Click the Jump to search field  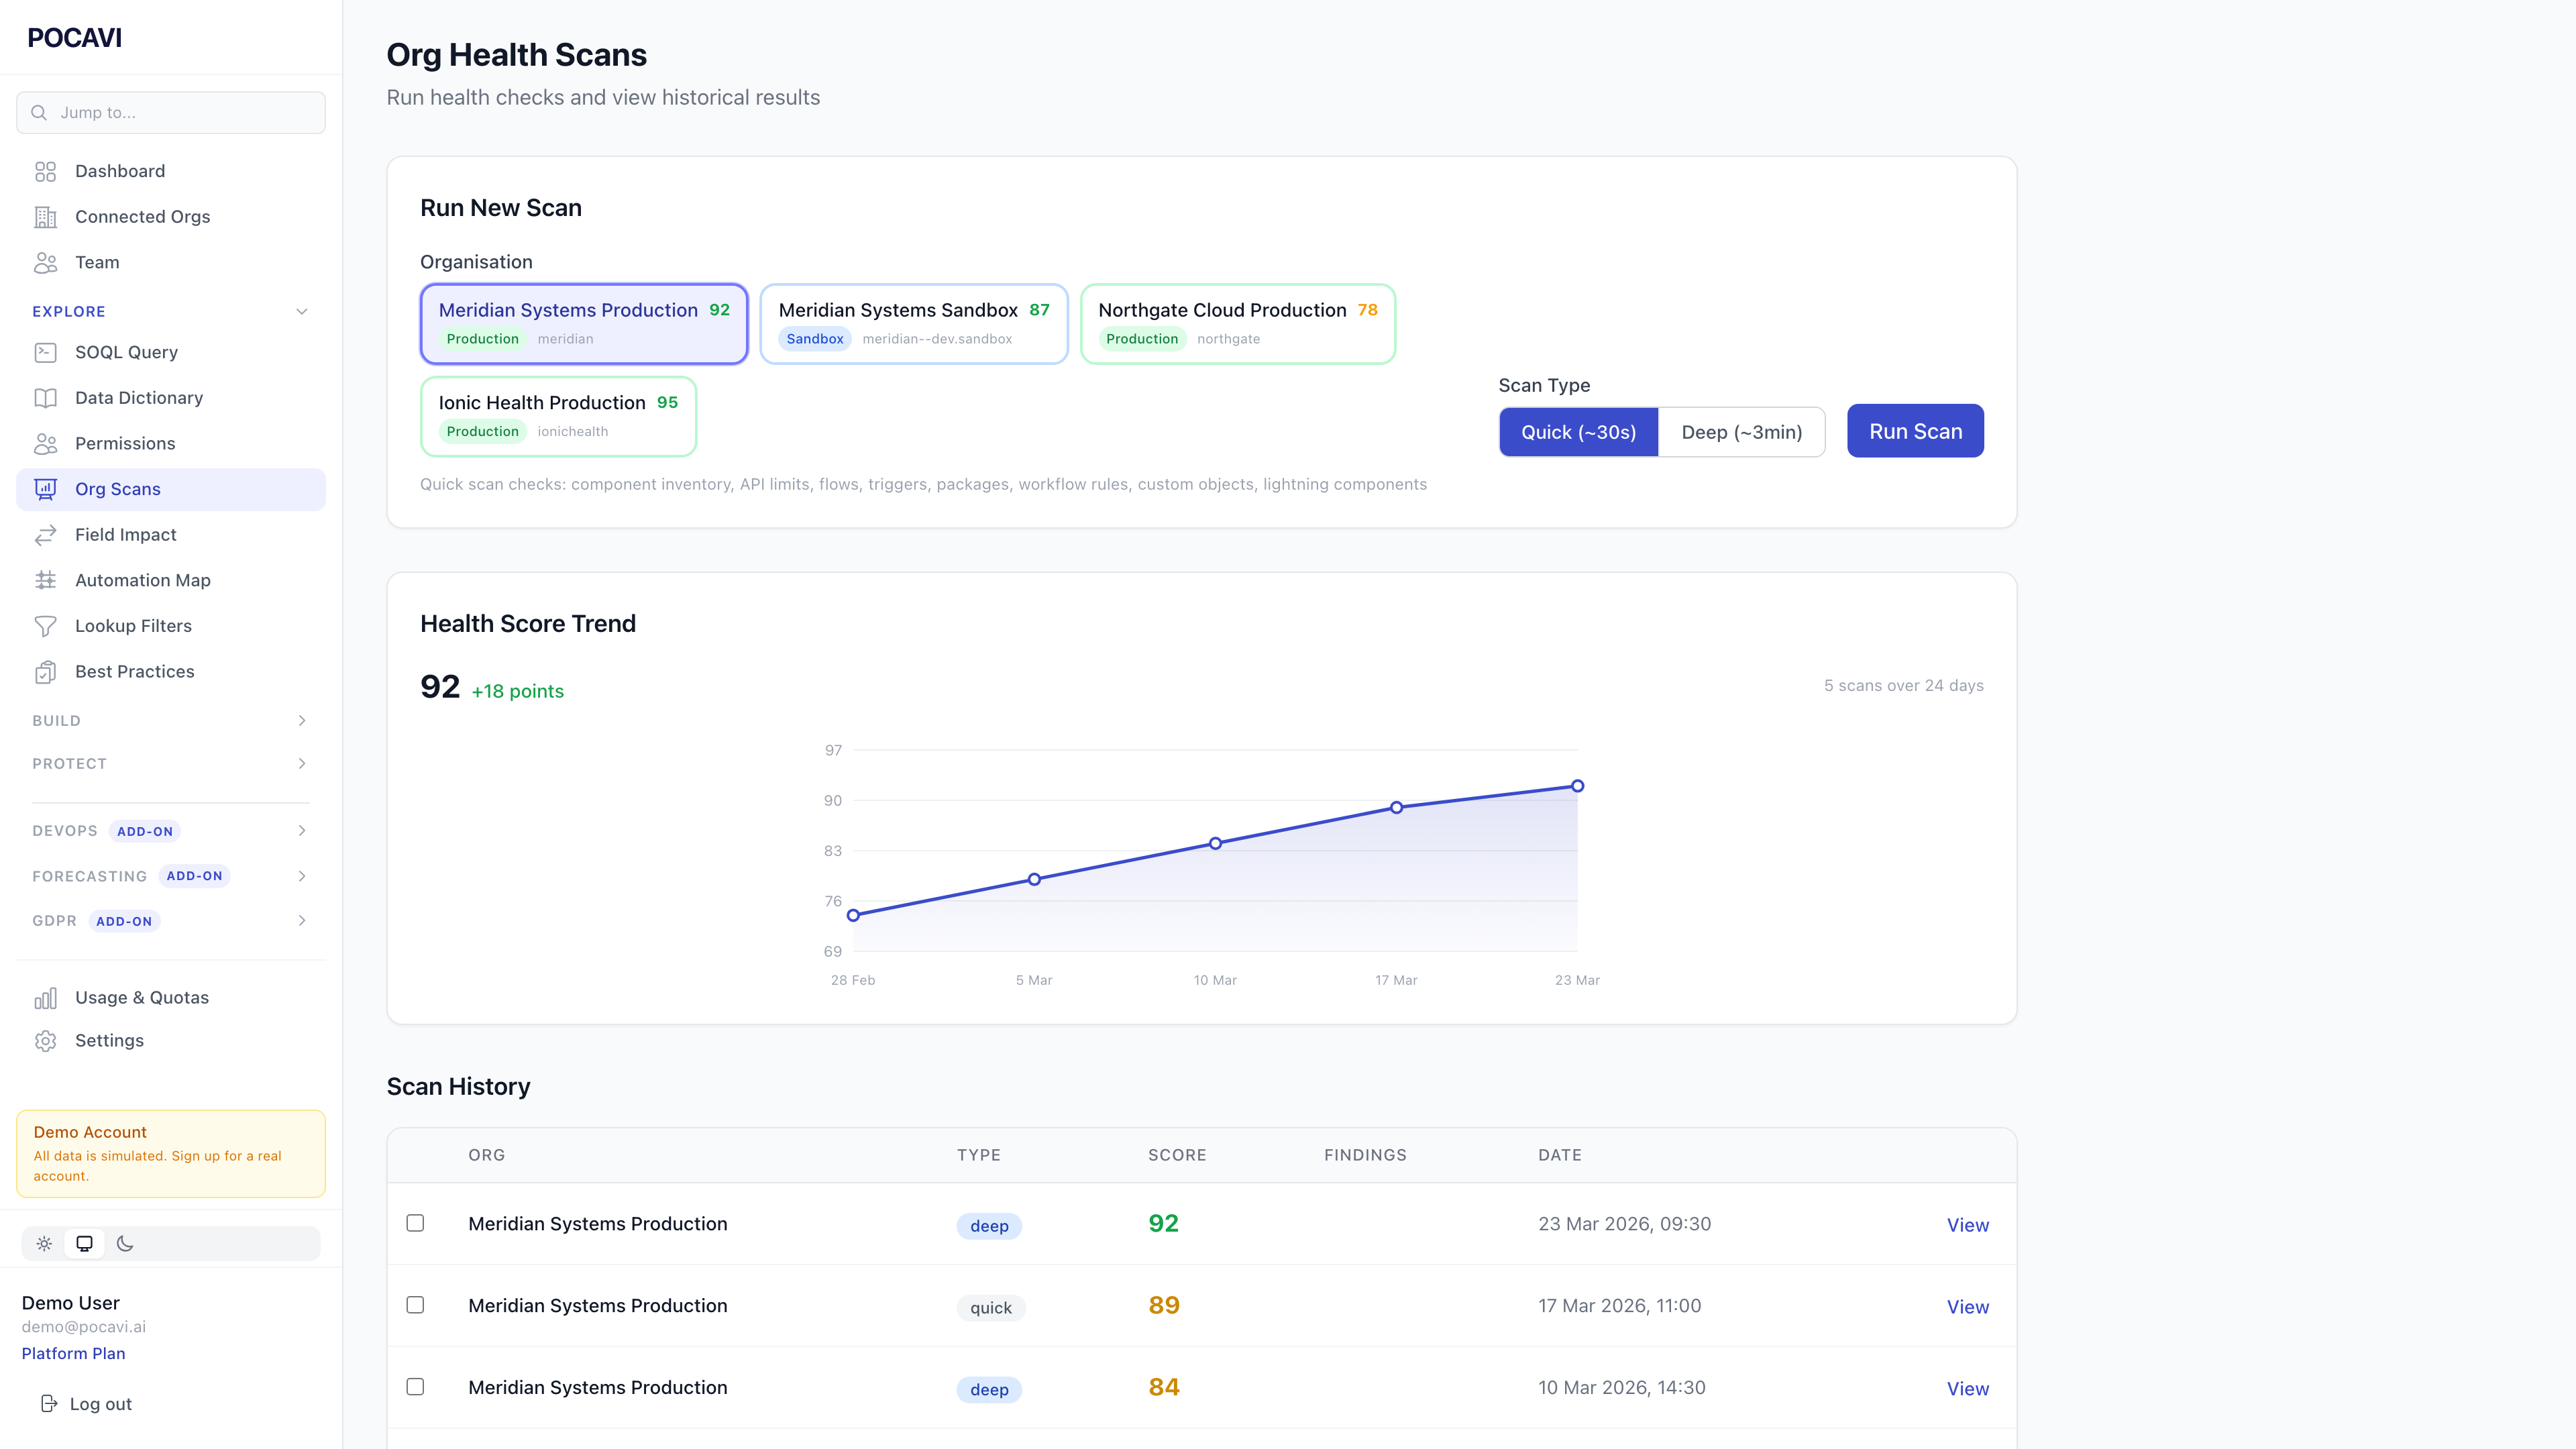171,113
